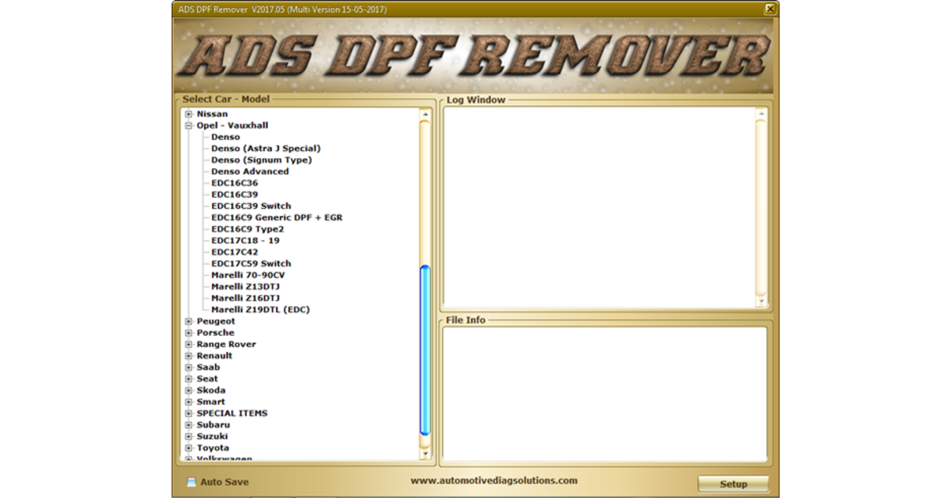This screenshot has height=498, width=952.
Task: Expand the Toyota entry
Action: 187,447
